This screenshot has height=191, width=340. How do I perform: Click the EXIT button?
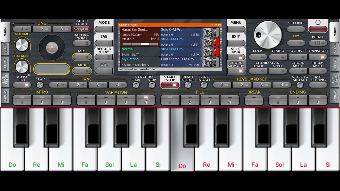click(236, 43)
